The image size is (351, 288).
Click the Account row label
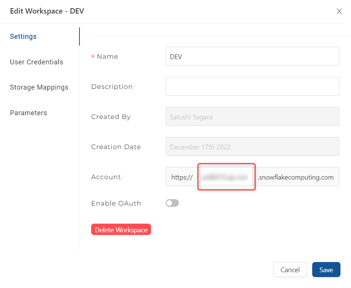pyautogui.click(x=106, y=177)
